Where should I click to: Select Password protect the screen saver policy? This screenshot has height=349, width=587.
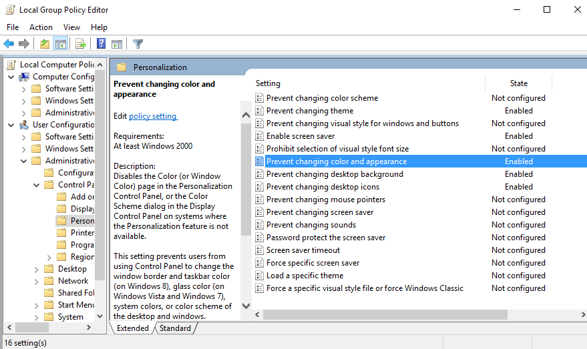tap(326, 238)
